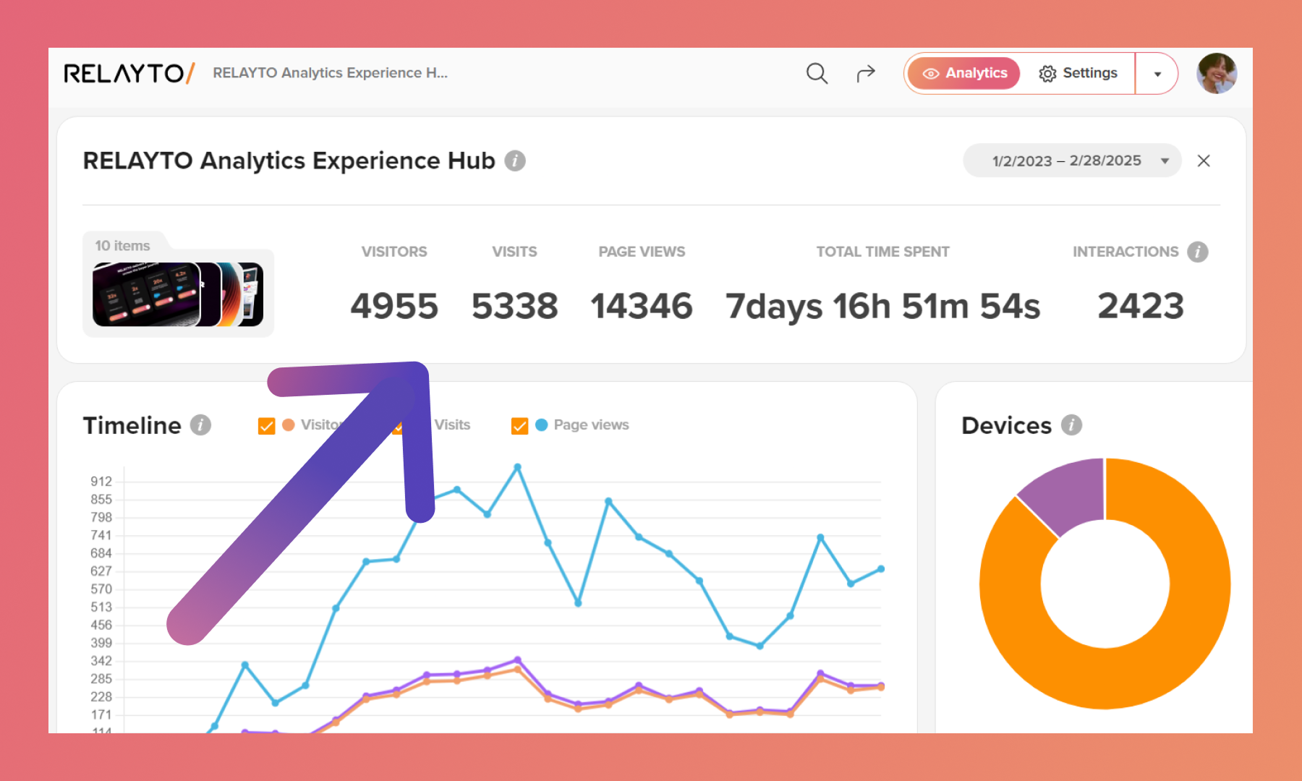1302x781 pixels.
Task: Click the info icon next to Devices
Action: point(1072,425)
